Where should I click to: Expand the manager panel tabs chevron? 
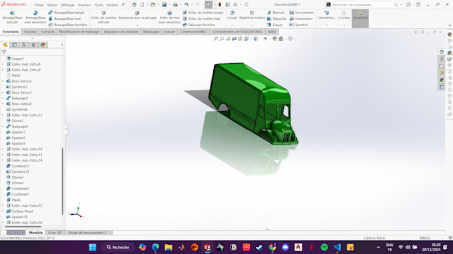62,45
